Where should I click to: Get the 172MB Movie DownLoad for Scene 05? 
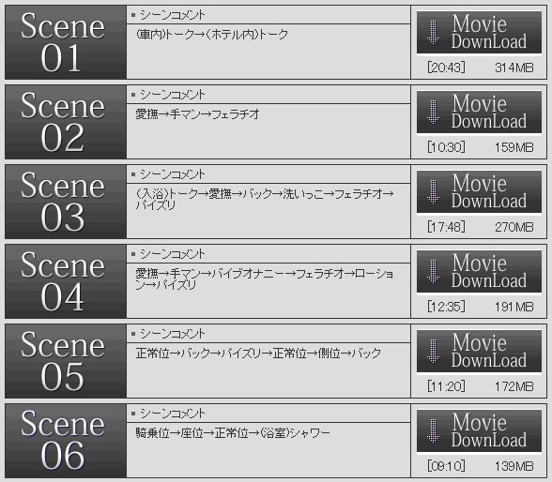479,353
